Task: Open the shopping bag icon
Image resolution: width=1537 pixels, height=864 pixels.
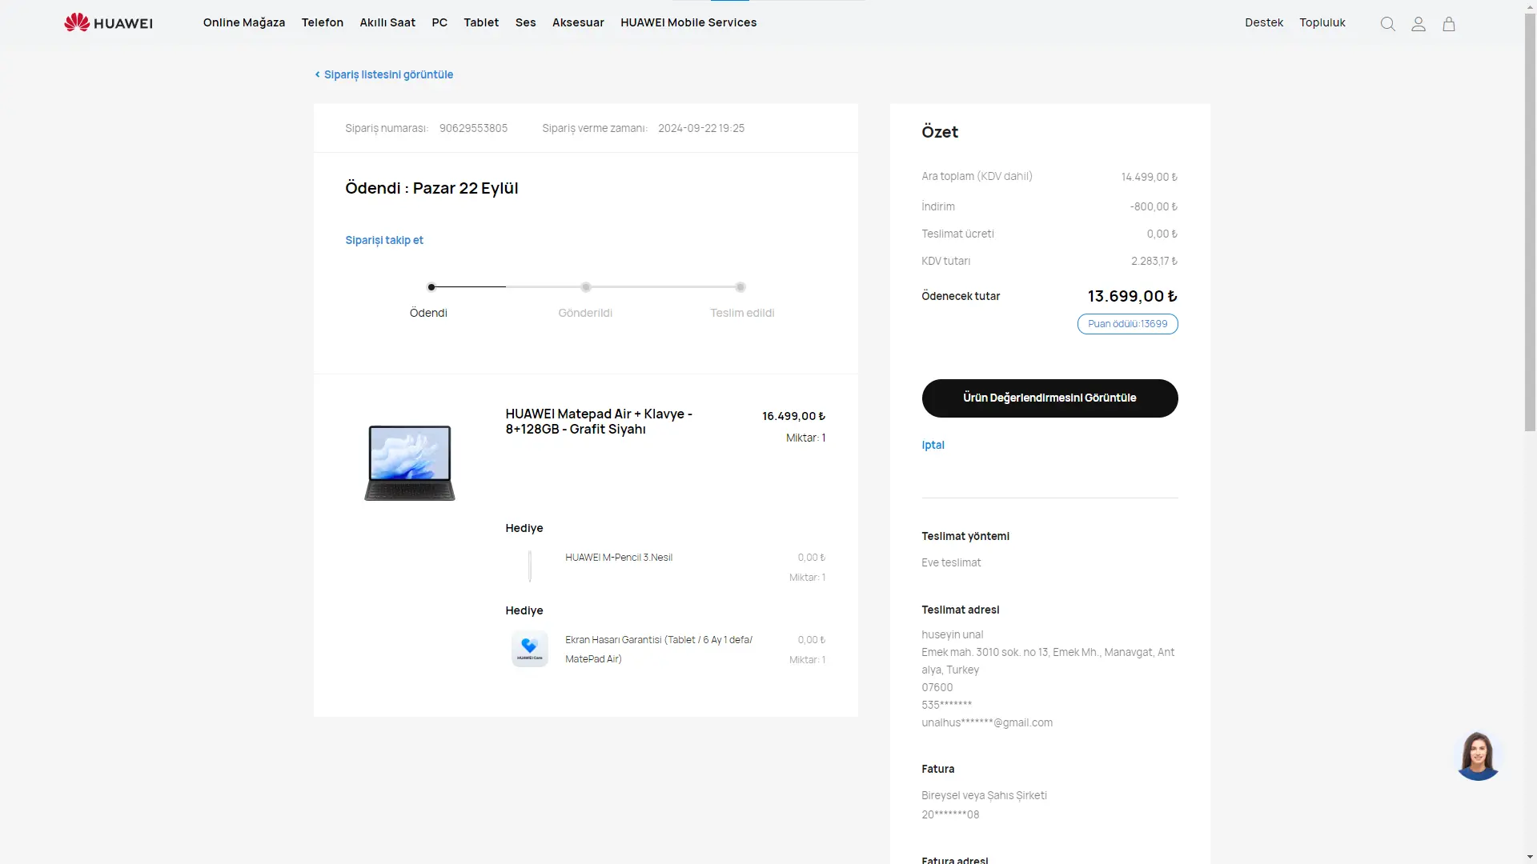Action: (x=1449, y=24)
